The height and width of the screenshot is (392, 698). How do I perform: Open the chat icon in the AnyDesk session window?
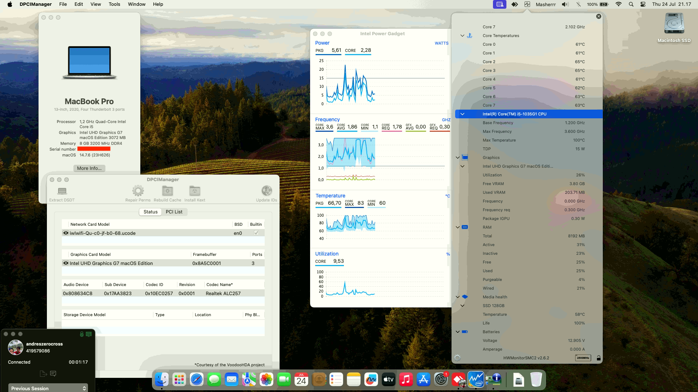click(x=53, y=373)
